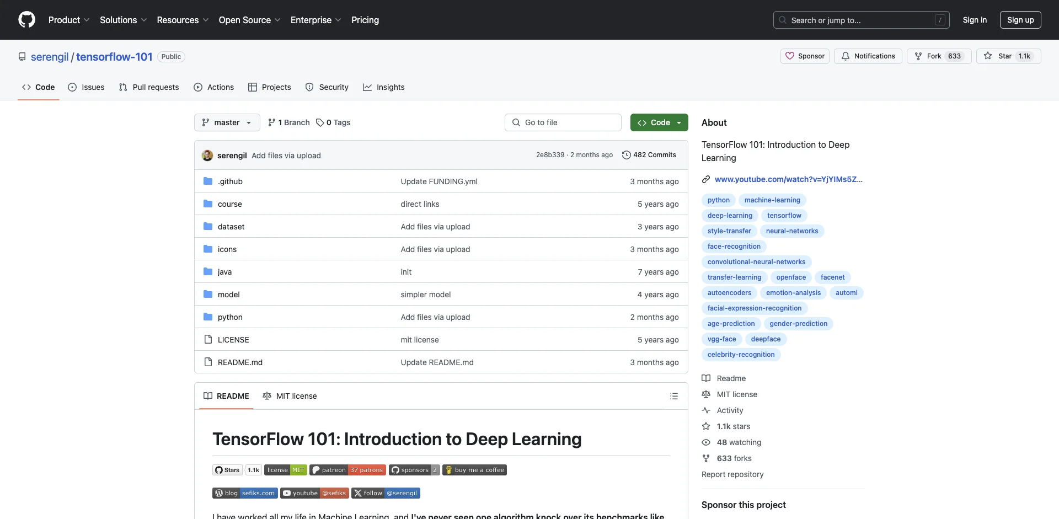Open the serengil user profile link
Viewport: 1059px width, 519px height.
[x=50, y=57]
